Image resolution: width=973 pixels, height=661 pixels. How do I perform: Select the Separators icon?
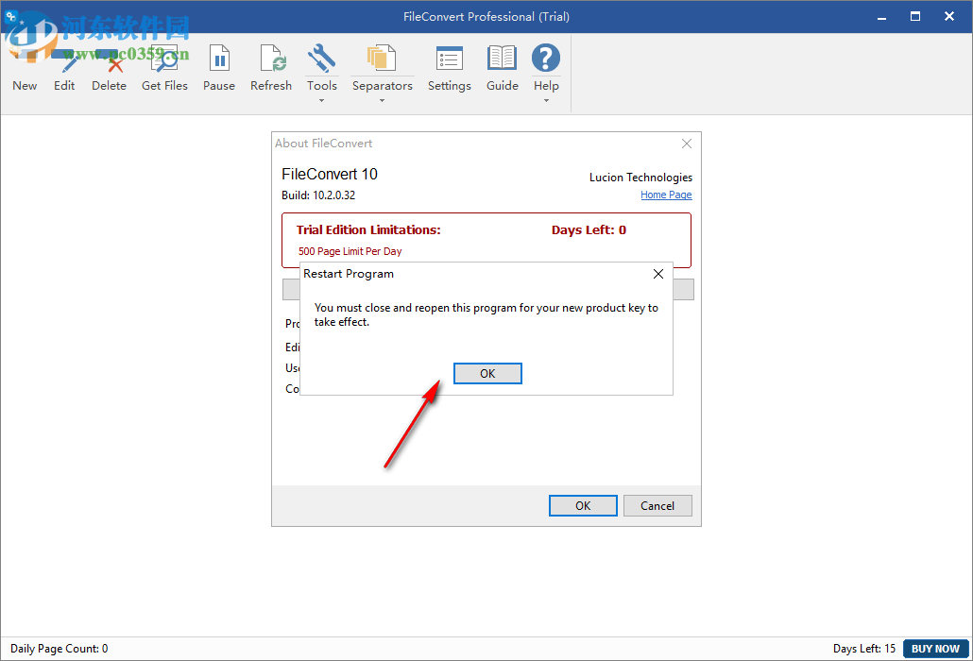click(x=382, y=59)
